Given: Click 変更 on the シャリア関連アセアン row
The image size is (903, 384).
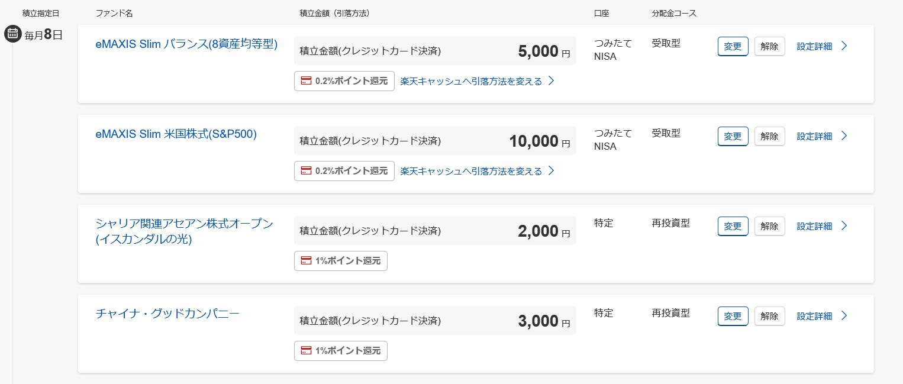Looking at the screenshot, I should click(733, 225).
